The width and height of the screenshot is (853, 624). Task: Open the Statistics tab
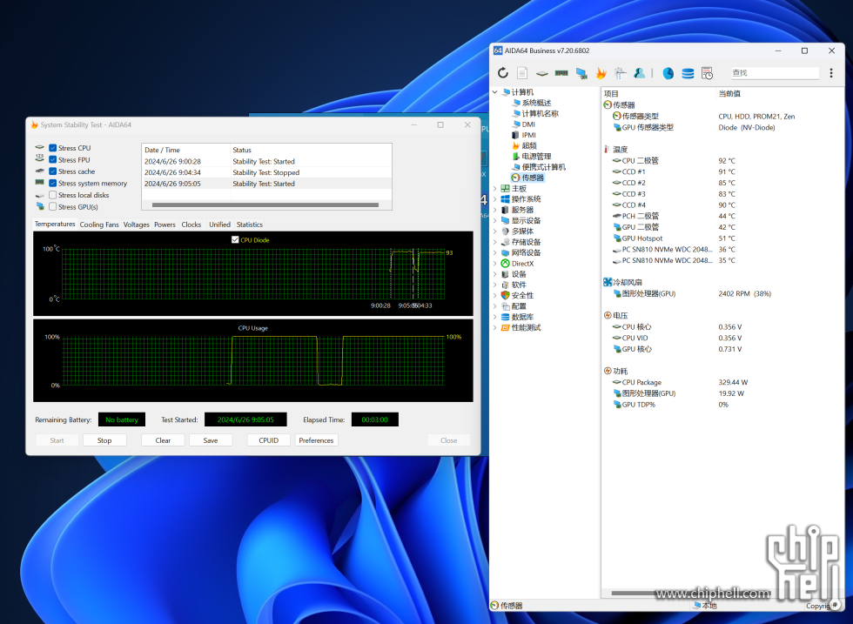250,225
